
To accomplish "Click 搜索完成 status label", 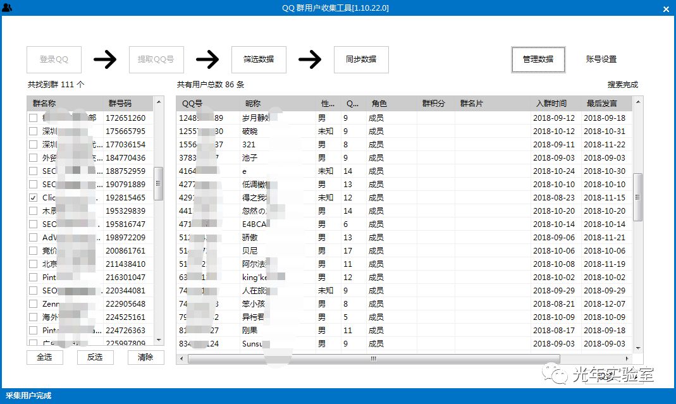I will pyautogui.click(x=622, y=85).
